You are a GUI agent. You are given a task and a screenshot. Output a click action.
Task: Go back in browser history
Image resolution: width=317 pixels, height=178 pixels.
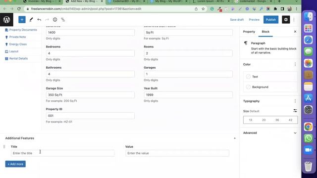point(5,9)
